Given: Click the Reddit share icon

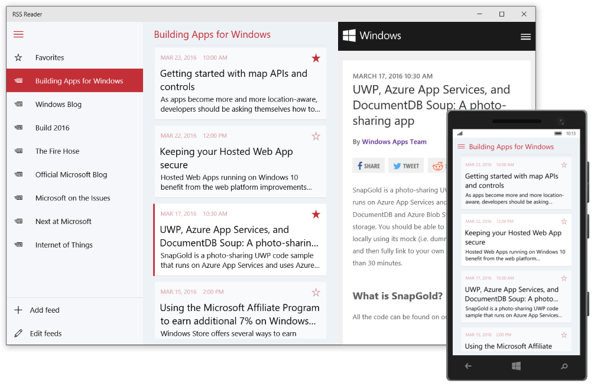Looking at the screenshot, I should click(437, 166).
